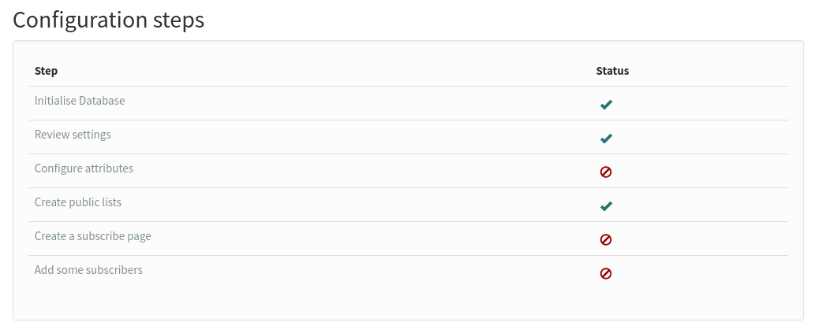Open the Review settings step
This screenshot has height=333, width=815.
(73, 135)
